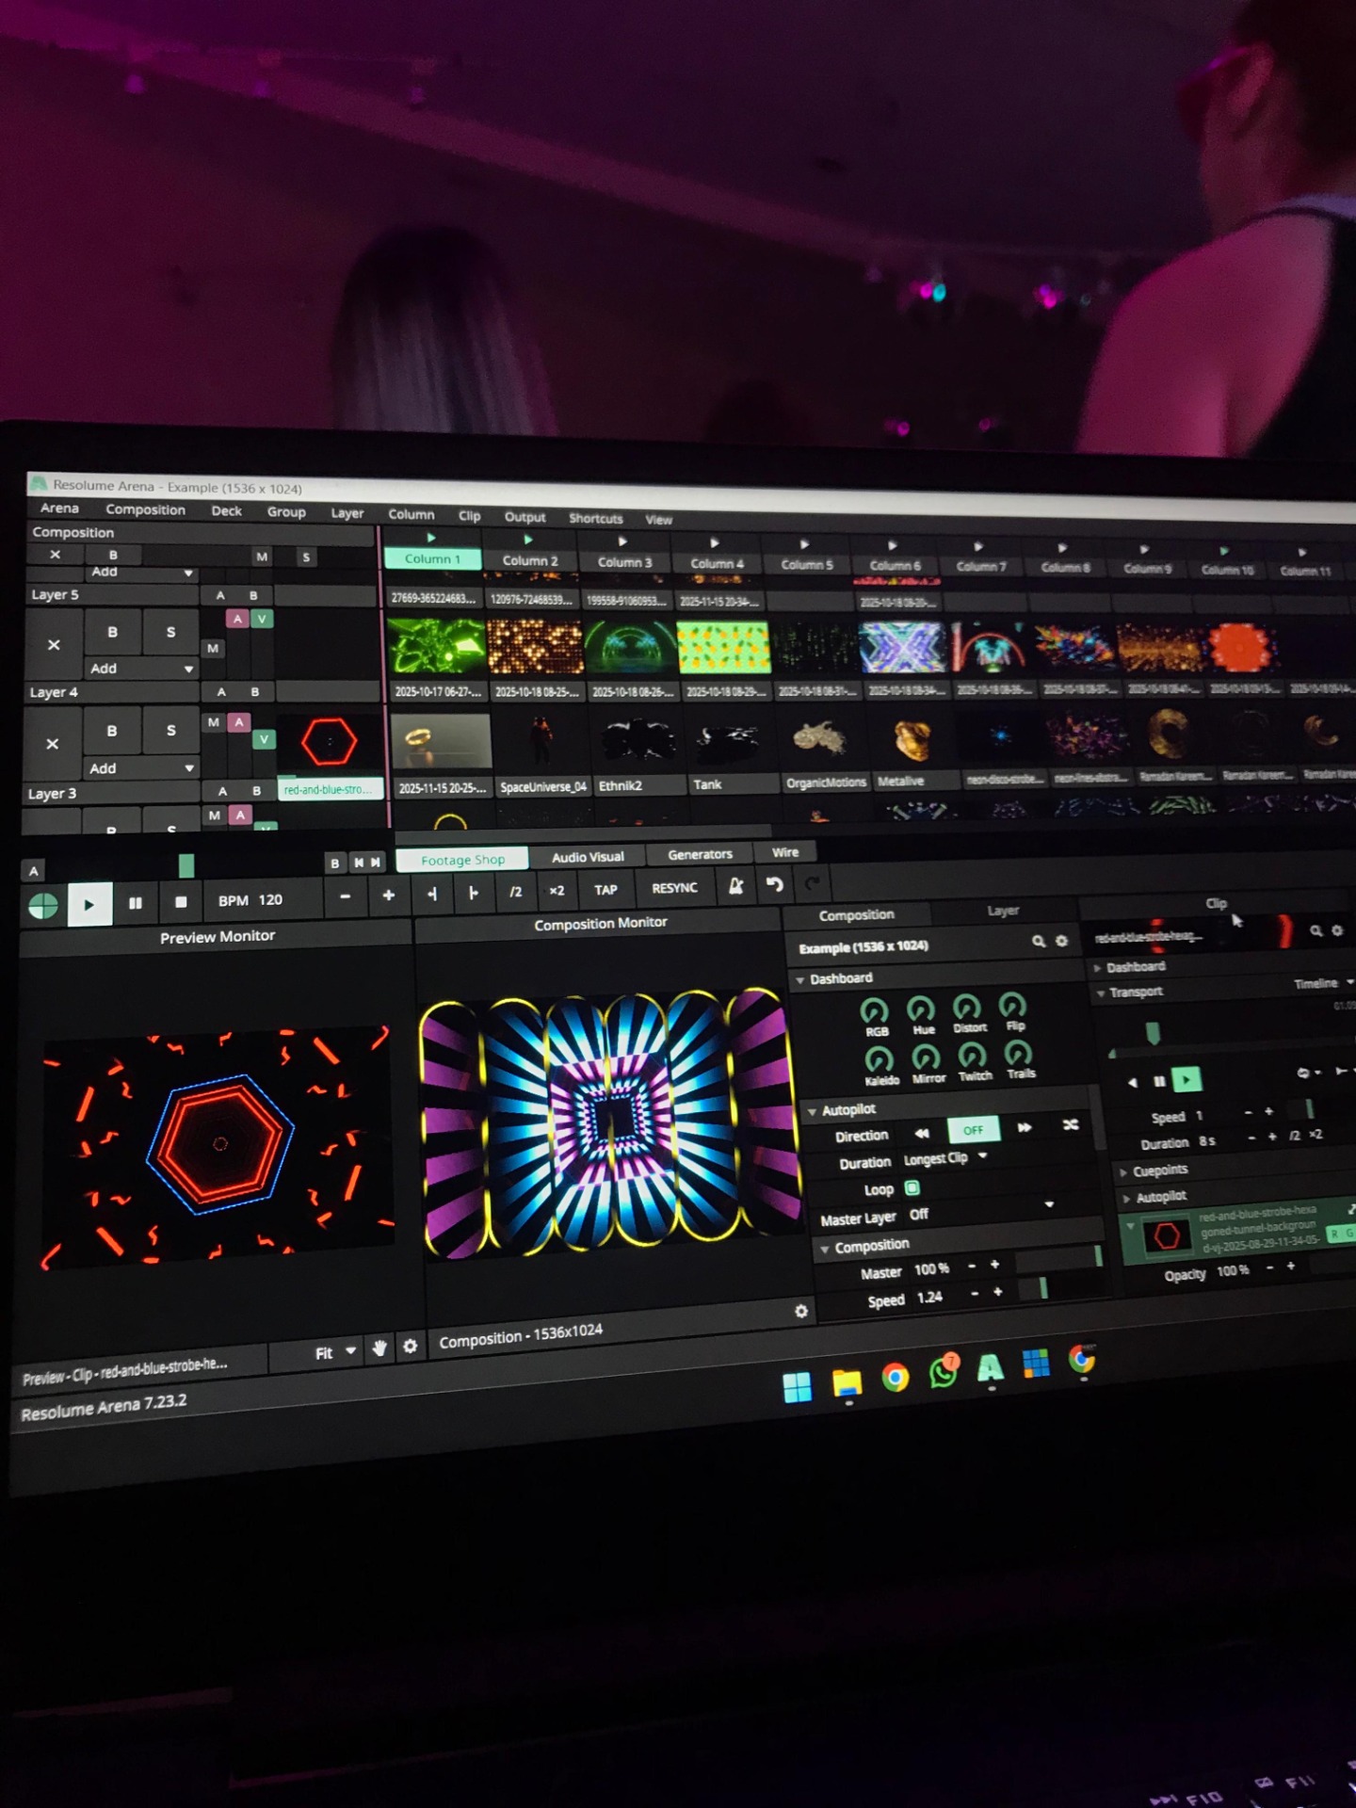Set Autopilot Direction to OFF
The width and height of the screenshot is (1356, 1808).
point(973,1129)
